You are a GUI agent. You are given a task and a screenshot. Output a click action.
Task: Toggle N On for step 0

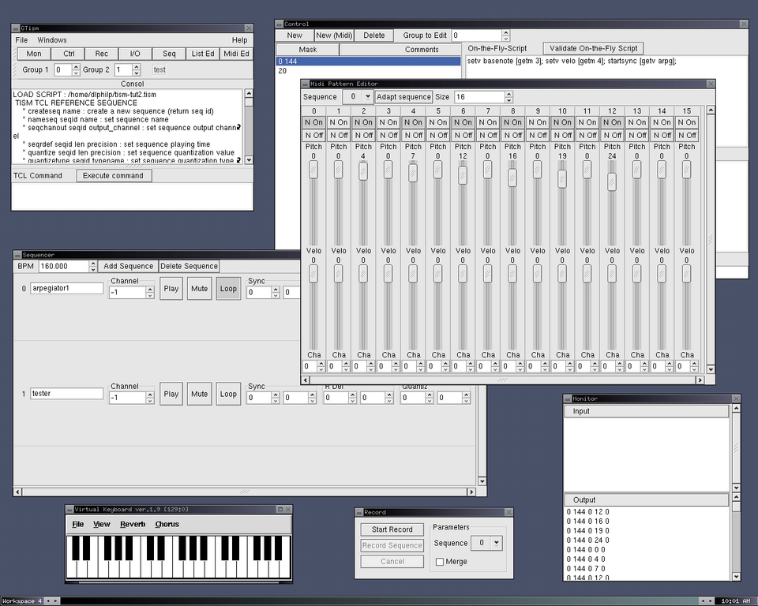point(313,122)
